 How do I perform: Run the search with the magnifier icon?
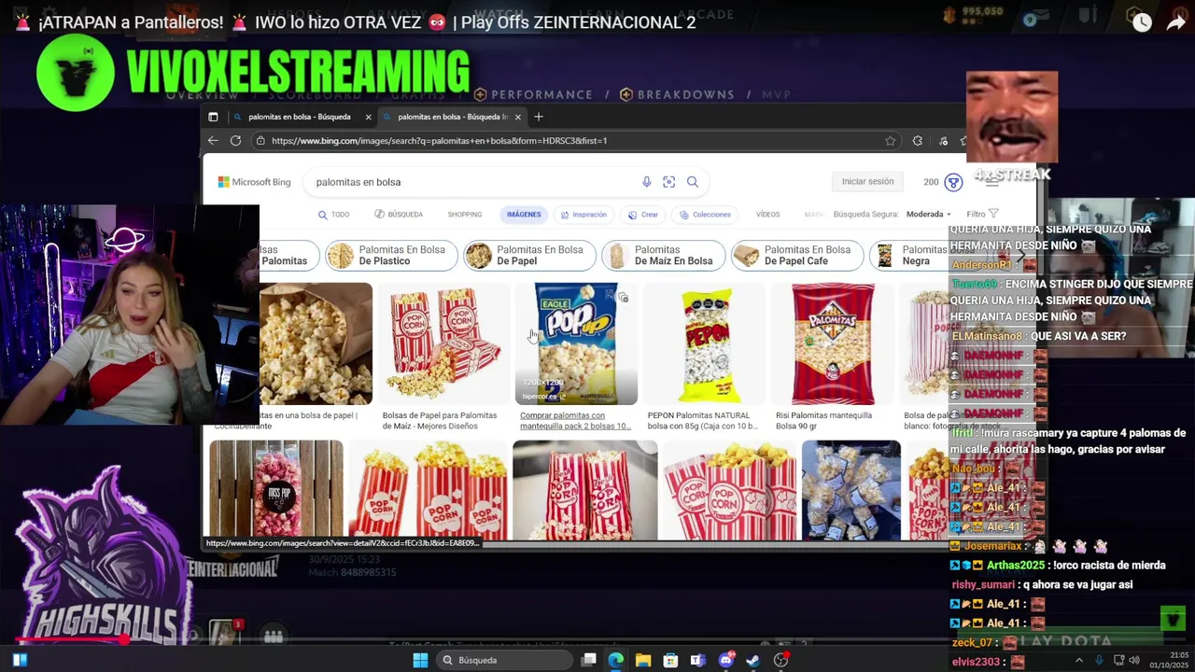point(693,182)
